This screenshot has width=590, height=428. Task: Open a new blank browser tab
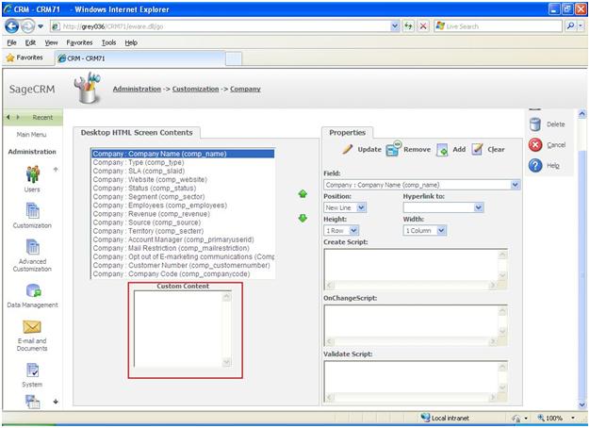coord(234,58)
